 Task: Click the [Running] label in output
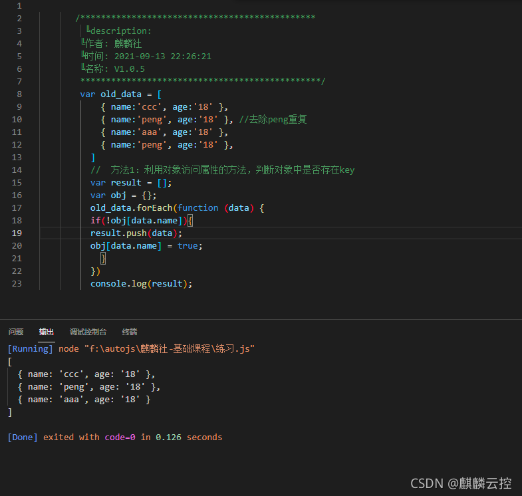(30, 349)
